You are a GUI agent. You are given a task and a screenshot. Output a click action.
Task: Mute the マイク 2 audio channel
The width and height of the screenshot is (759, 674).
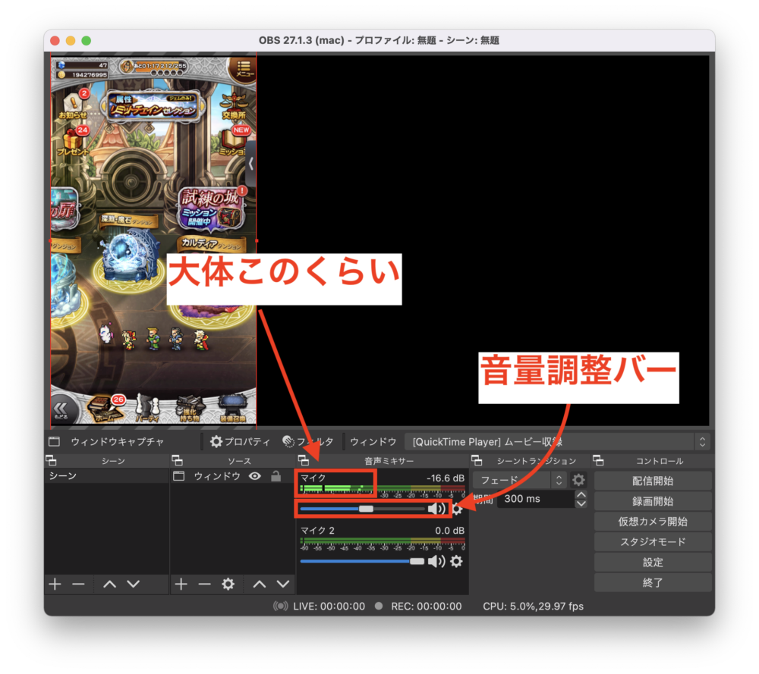point(436,561)
